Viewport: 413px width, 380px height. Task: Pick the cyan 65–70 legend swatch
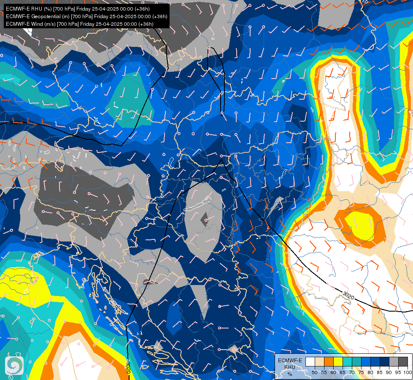click(348, 361)
